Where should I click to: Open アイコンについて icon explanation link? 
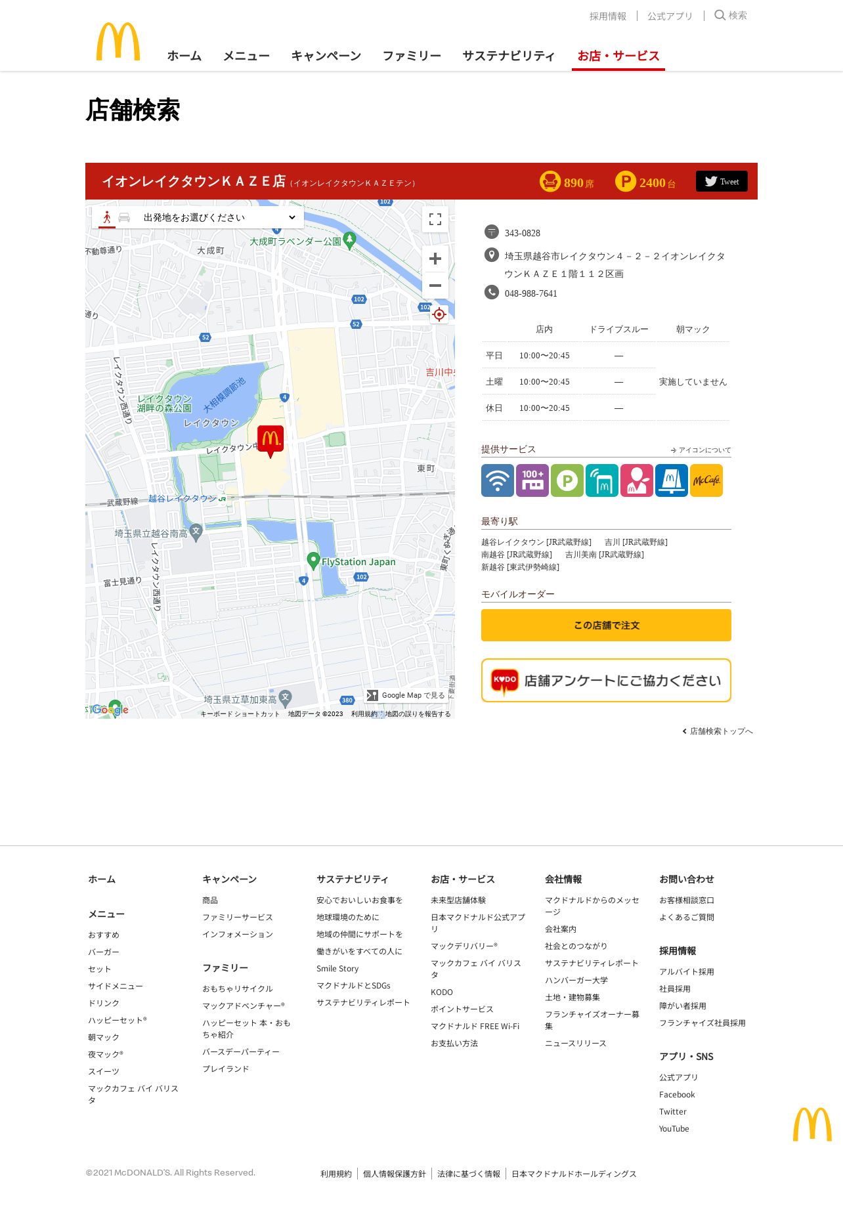(x=701, y=450)
